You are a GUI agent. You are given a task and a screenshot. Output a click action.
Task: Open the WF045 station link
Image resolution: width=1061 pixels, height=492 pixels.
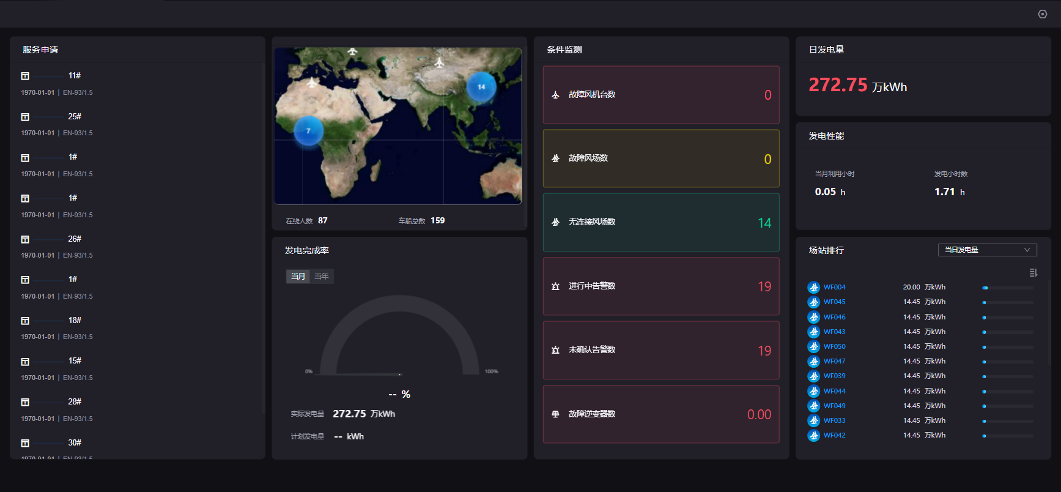(x=834, y=302)
